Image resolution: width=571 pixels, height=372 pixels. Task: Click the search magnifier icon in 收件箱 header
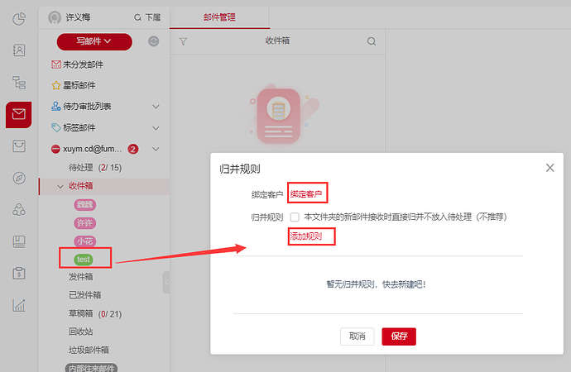372,41
